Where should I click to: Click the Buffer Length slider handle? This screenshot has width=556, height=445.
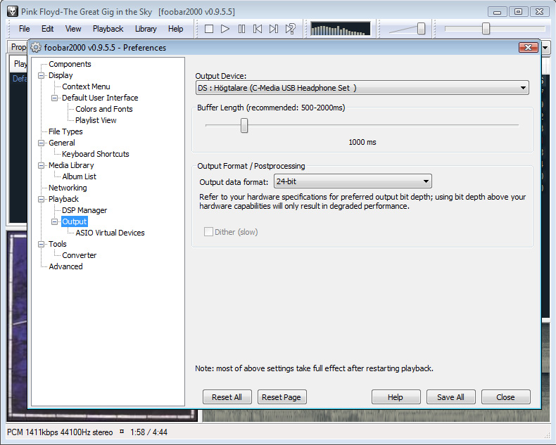coord(244,125)
